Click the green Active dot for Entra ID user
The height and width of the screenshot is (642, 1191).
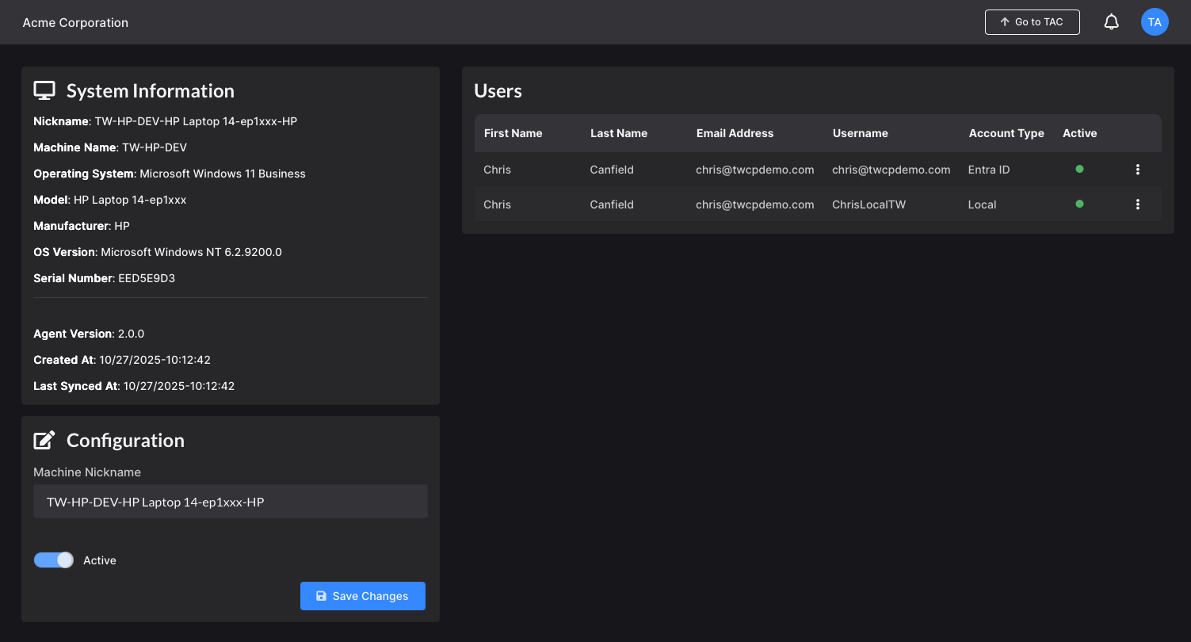coord(1079,169)
